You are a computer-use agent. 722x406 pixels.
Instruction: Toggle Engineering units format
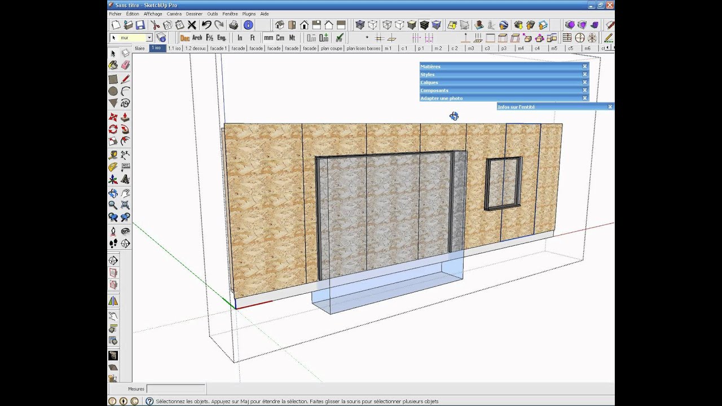click(x=222, y=38)
